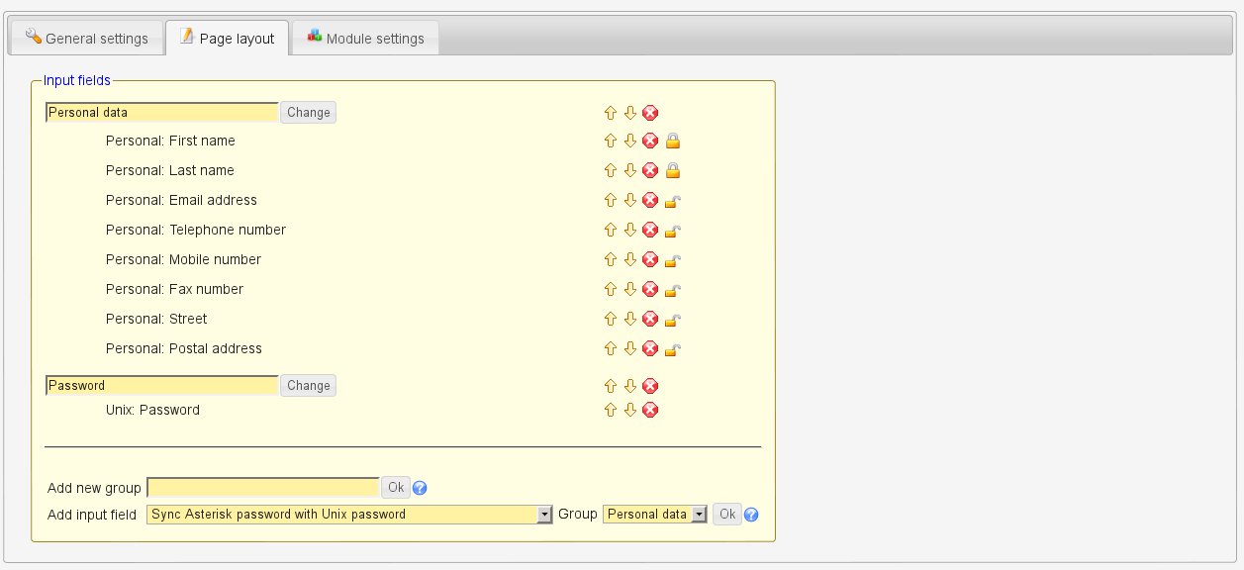Click the Add new group text field

pyautogui.click(x=263, y=488)
